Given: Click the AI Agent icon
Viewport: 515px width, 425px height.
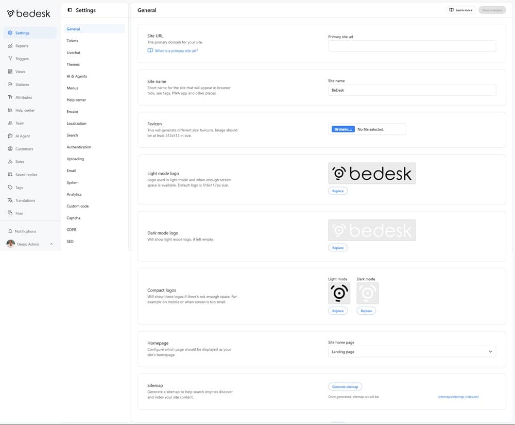Looking at the screenshot, I should [10, 136].
